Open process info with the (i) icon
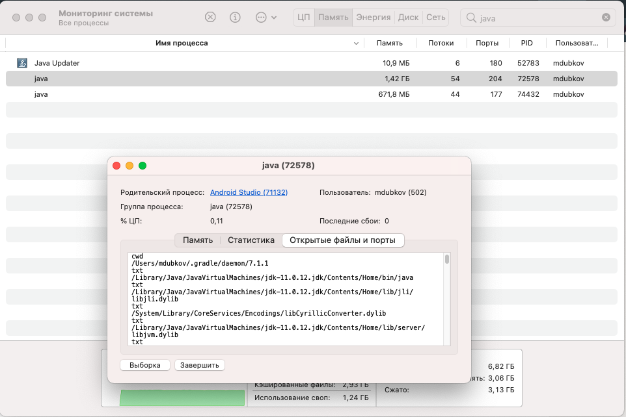Screen dimensions: 626x417 tap(235, 17)
